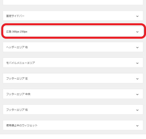This screenshot has height=139, width=146.
Task: Select the 使用停止中のウィジェット title text
Action: tap(22, 125)
